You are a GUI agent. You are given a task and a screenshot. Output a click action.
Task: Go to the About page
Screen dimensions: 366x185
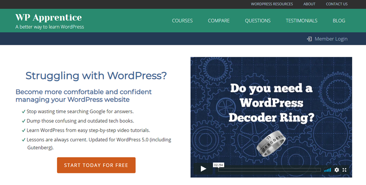point(309,4)
